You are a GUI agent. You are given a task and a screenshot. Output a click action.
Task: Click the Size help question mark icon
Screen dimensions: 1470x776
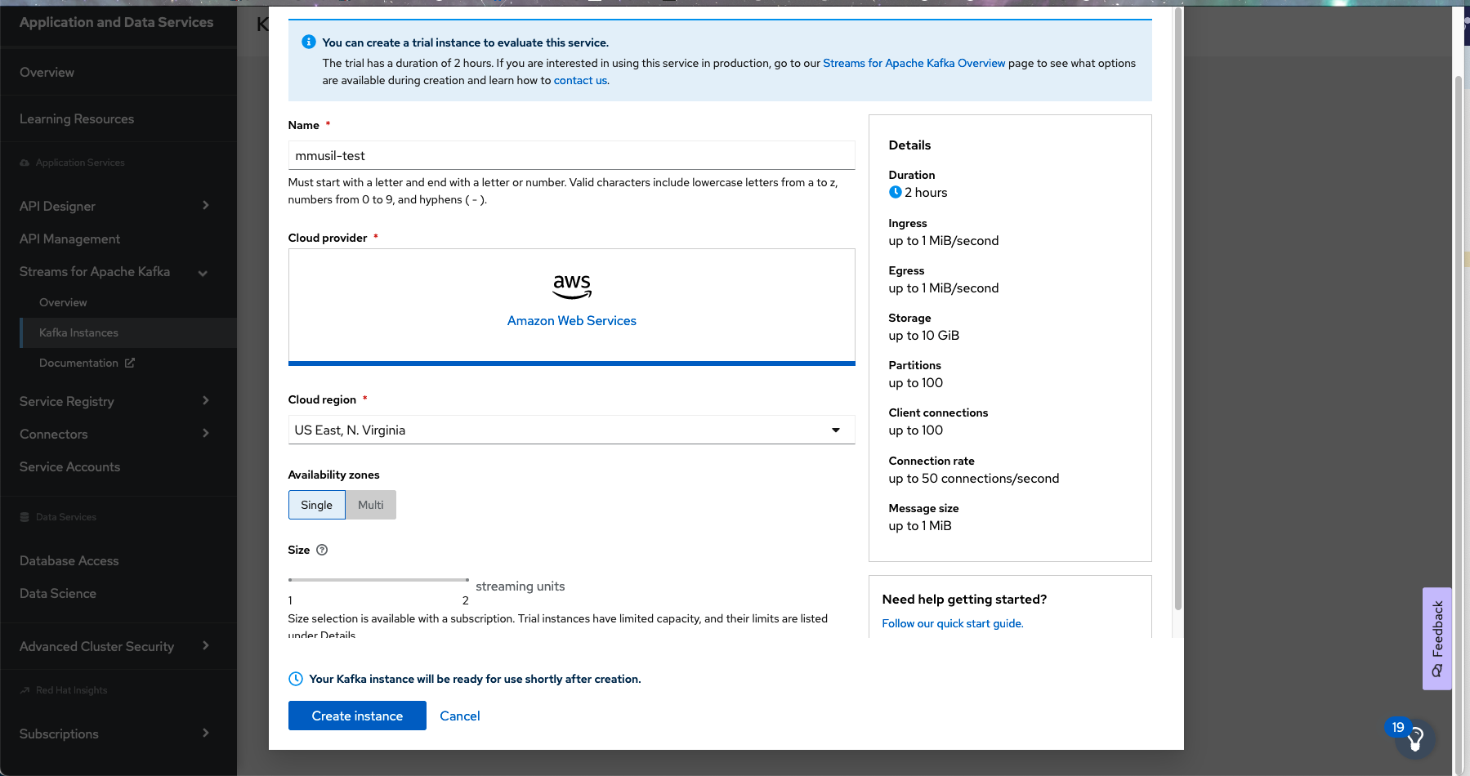point(322,550)
